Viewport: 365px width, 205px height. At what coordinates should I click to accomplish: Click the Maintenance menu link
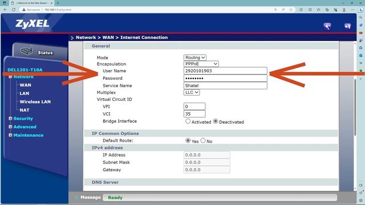(x=29, y=136)
